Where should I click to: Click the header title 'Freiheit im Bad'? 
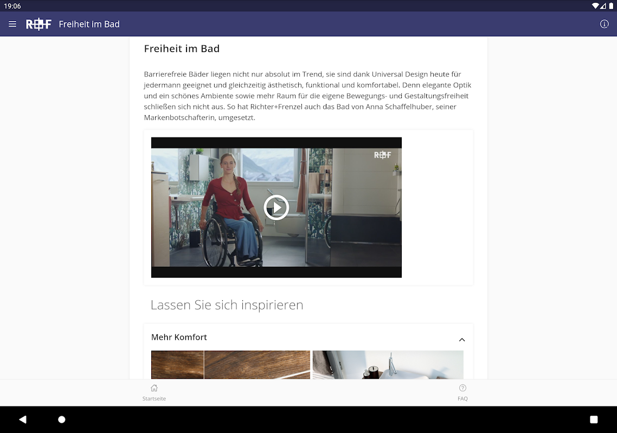pos(89,24)
